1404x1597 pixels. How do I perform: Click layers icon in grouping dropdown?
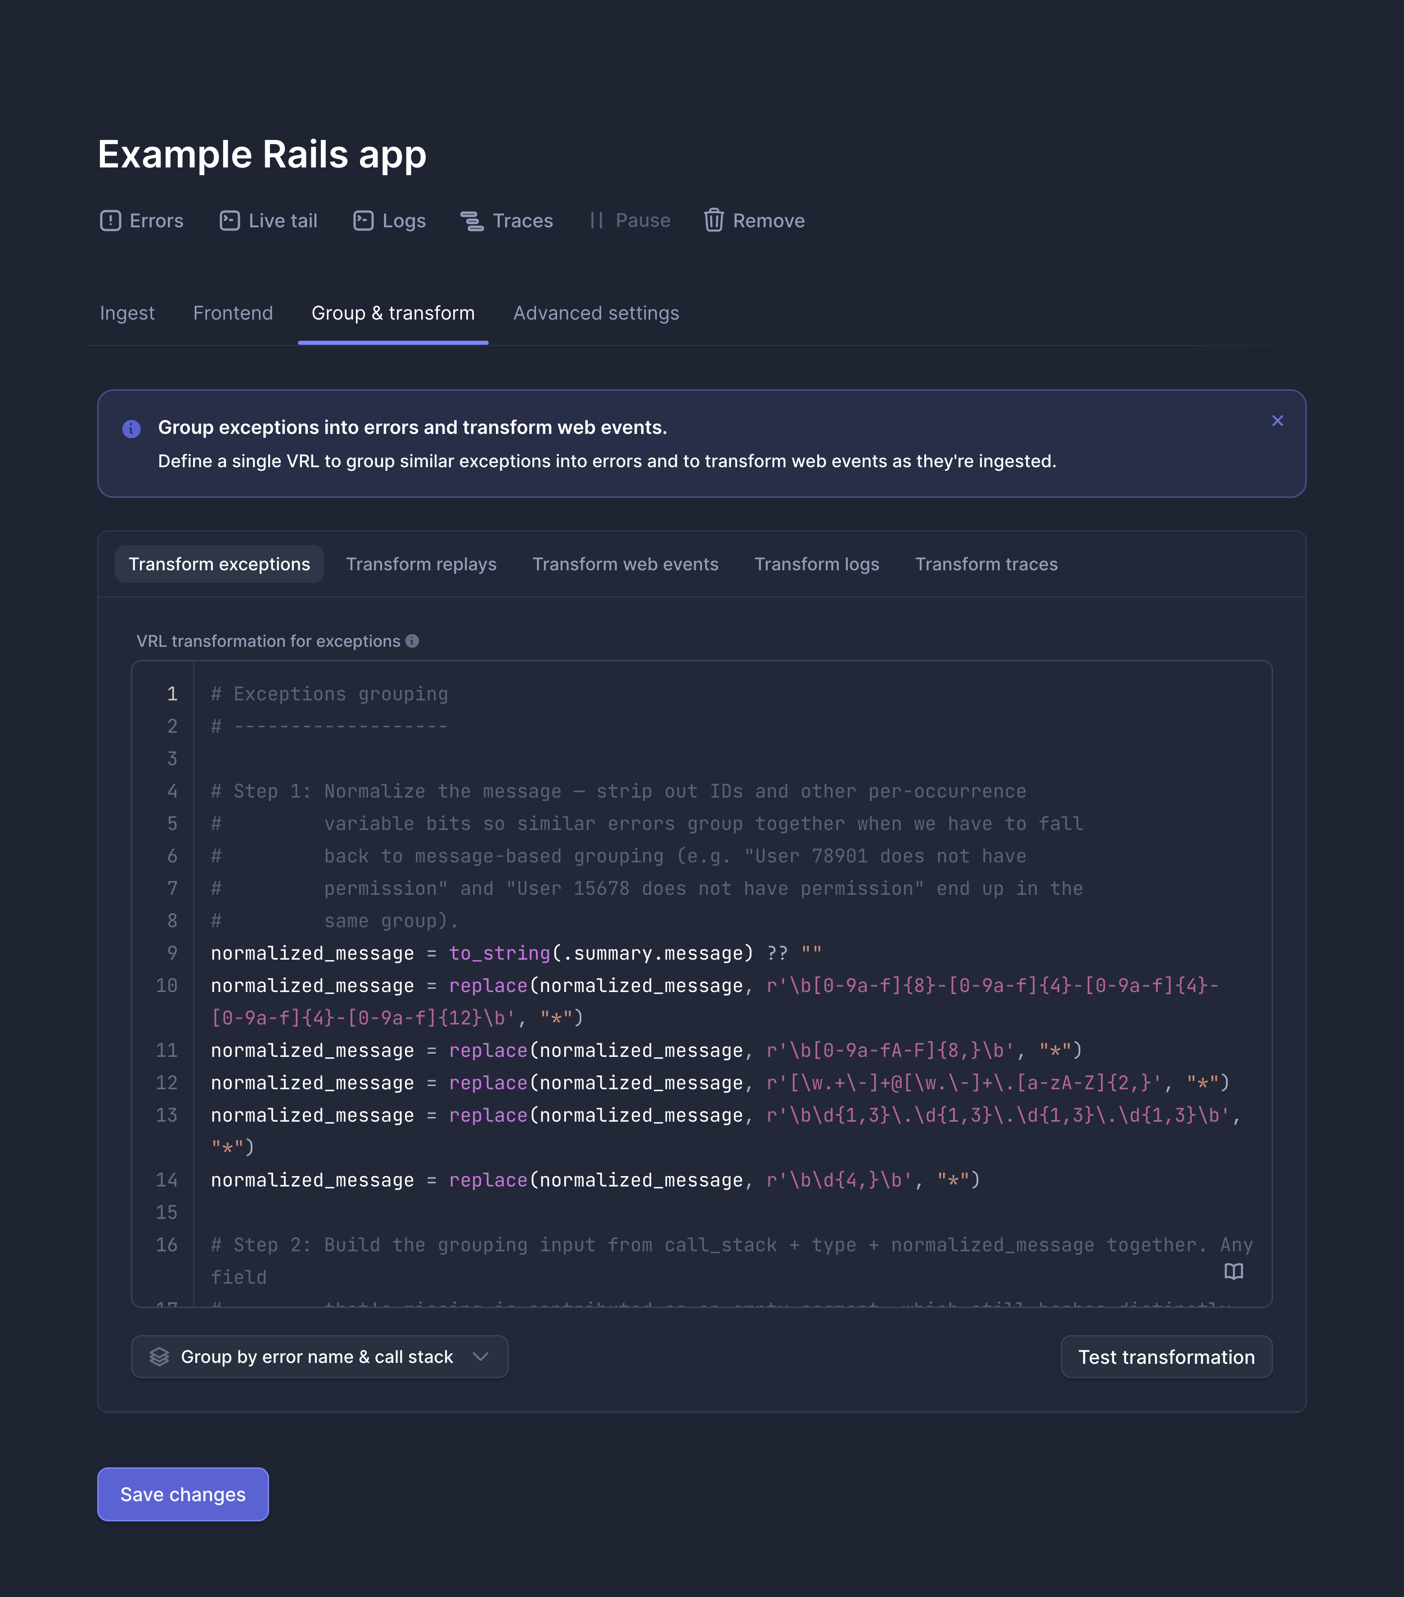[159, 1357]
